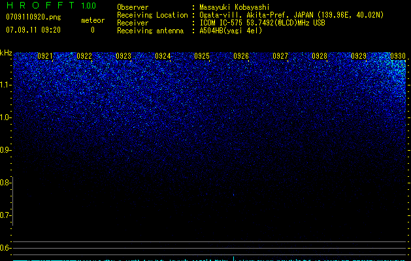Click the Observer label

point(133,7)
